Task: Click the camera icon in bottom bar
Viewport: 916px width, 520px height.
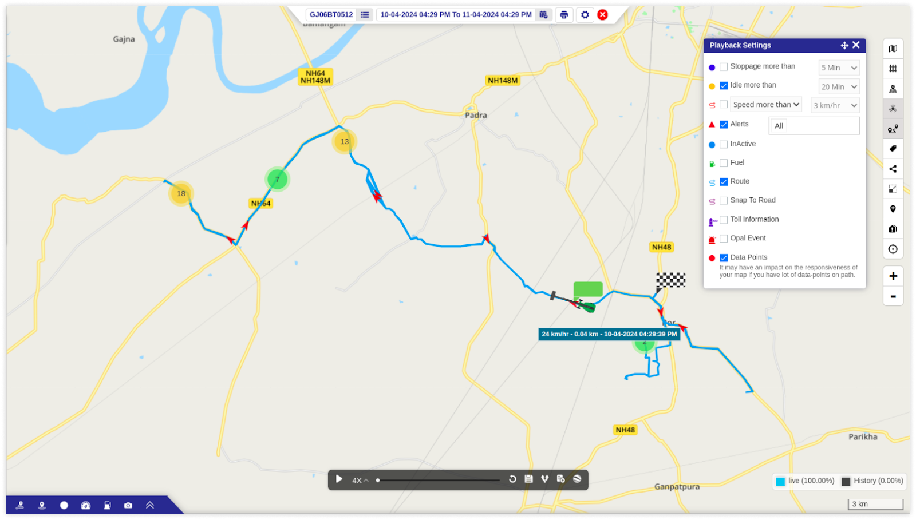Action: (x=128, y=505)
